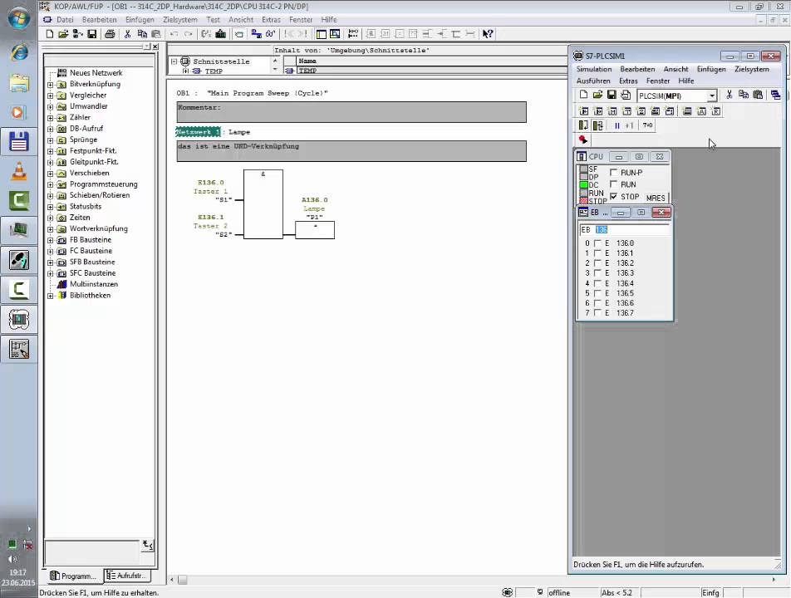Toggle the overviews panel toolbar icon
Viewport: 791px width, 598px height.
coord(321,34)
